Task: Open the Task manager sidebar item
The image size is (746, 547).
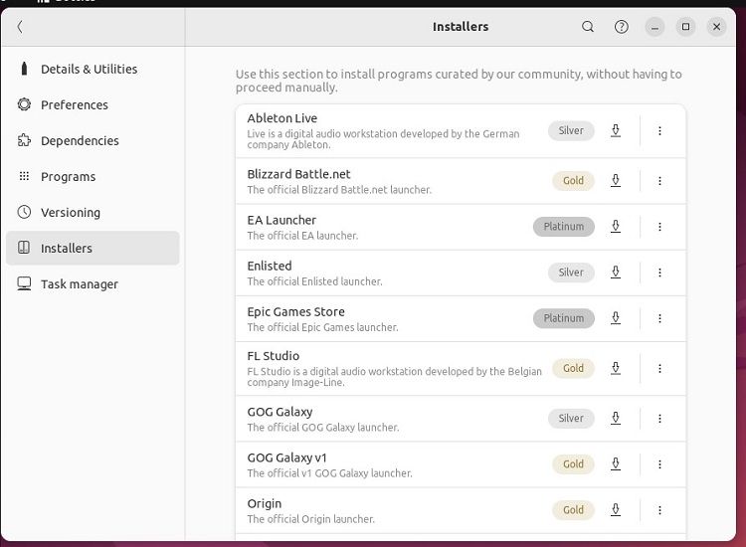Action: point(79,283)
